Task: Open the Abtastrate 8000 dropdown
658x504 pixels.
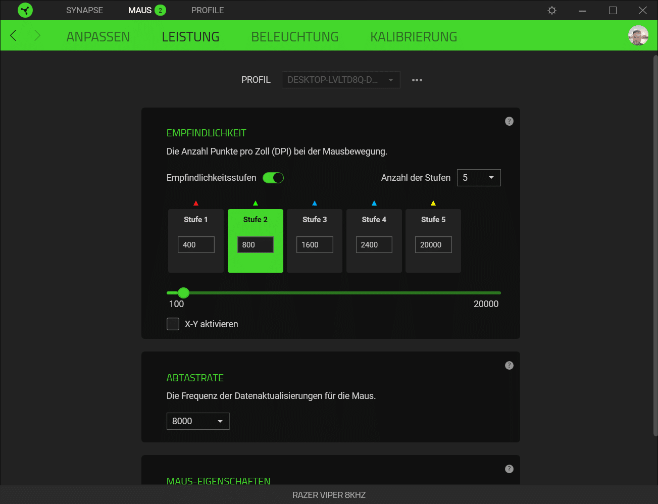Action: [198, 421]
